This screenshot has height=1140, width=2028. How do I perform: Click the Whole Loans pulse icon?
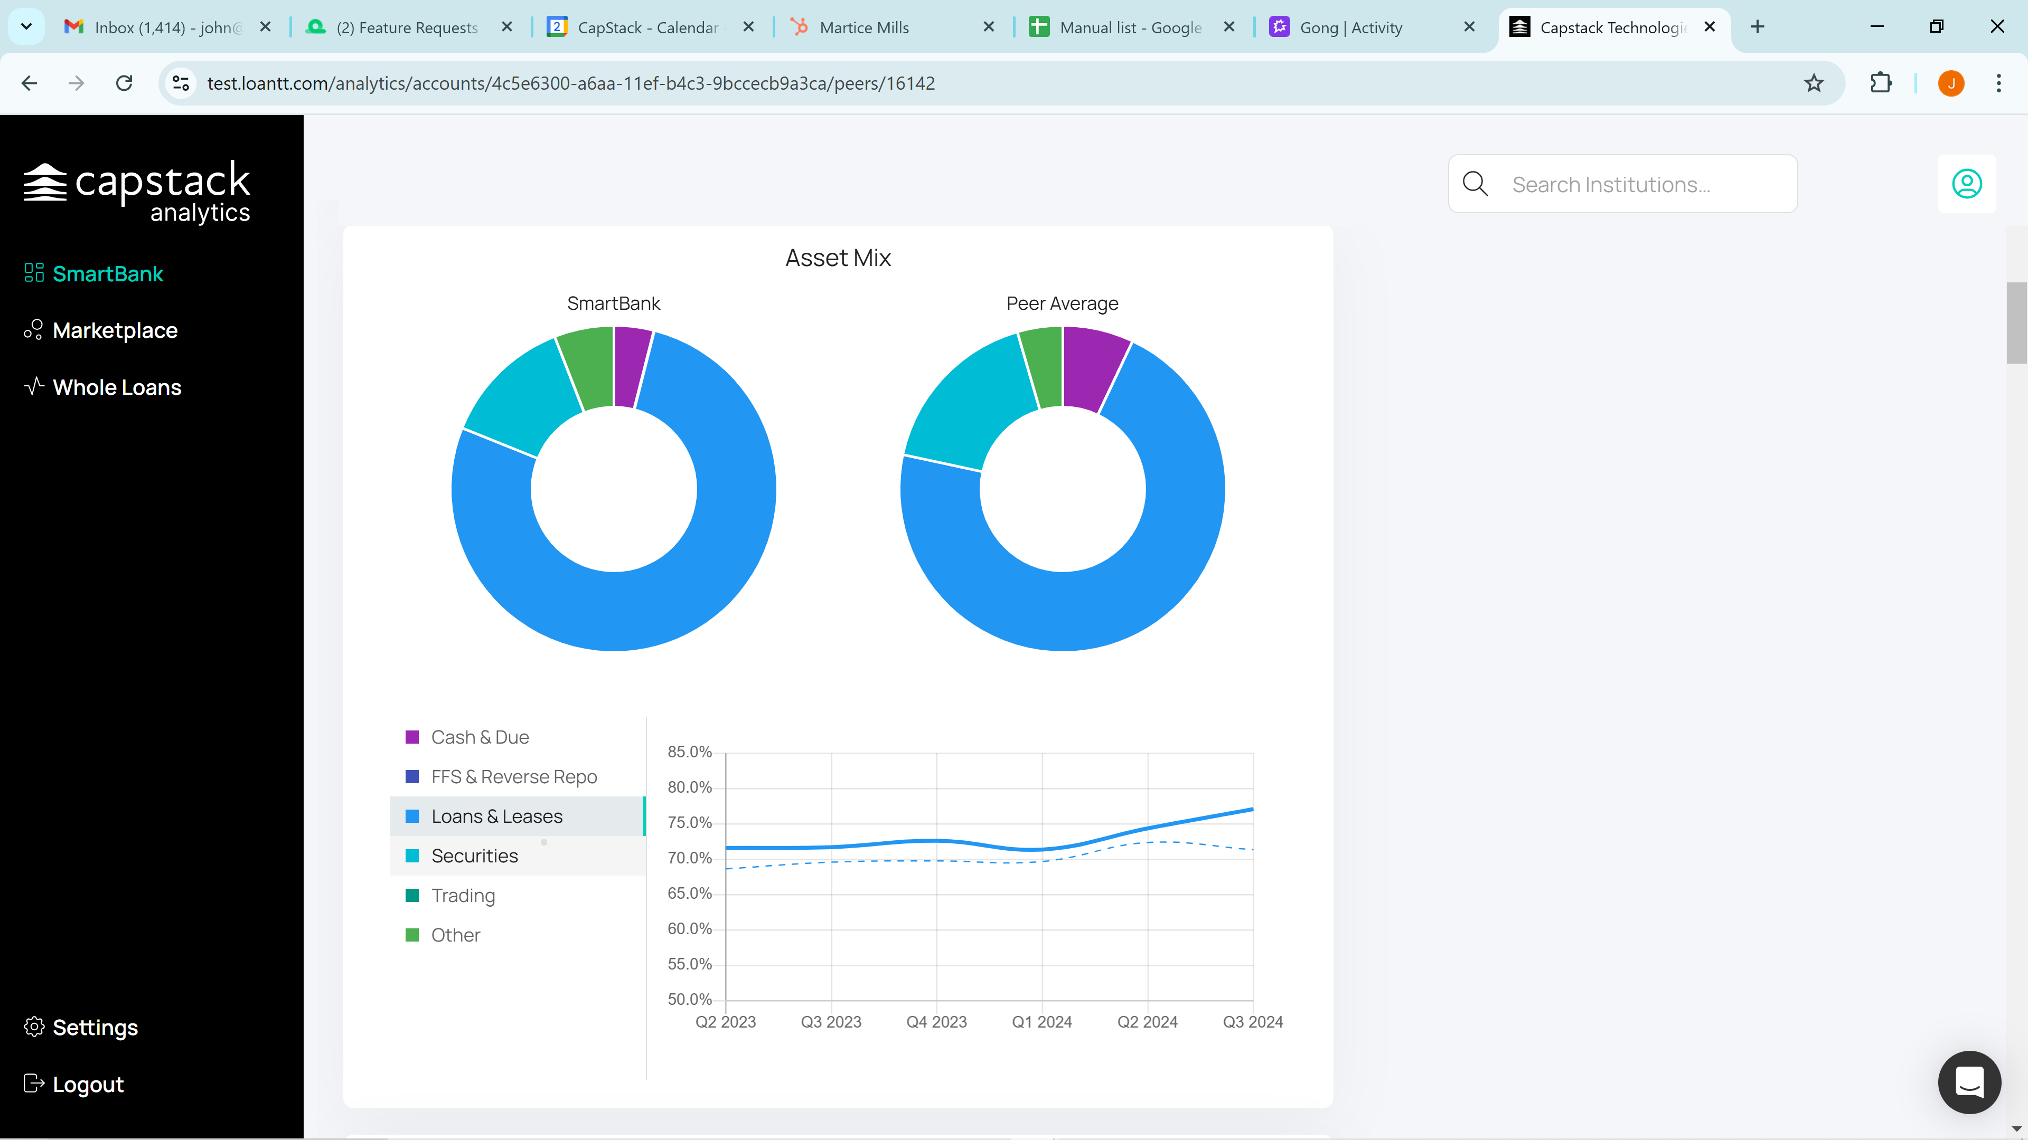pos(34,386)
